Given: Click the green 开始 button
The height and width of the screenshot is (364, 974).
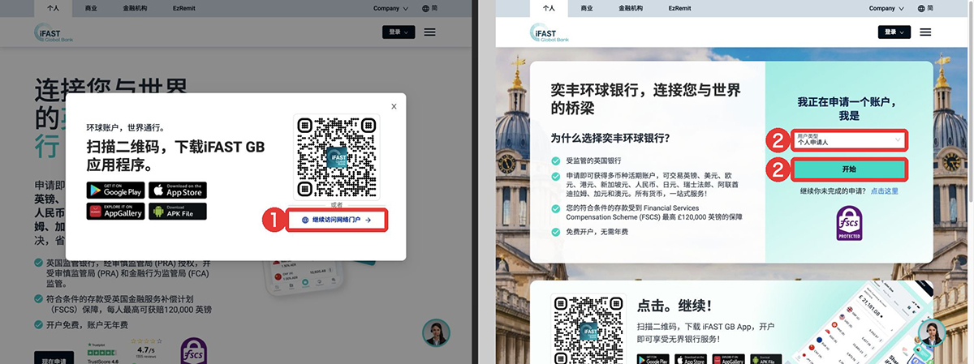Looking at the screenshot, I should (x=849, y=169).
